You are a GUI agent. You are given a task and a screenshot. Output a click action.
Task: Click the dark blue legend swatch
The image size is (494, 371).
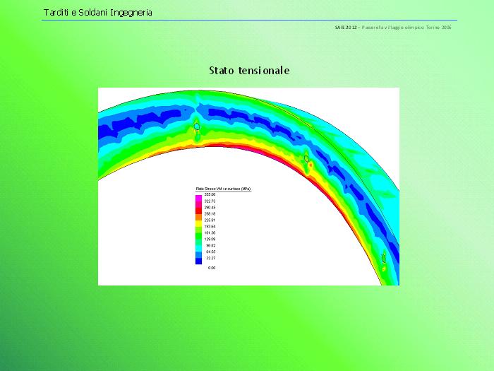click(x=199, y=260)
